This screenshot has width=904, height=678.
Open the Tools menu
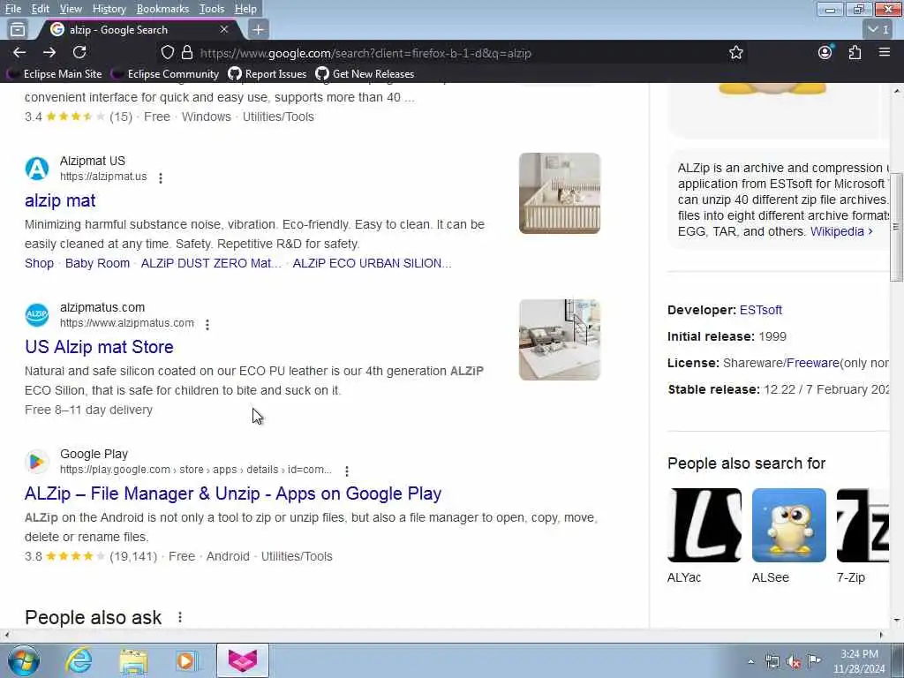[212, 9]
